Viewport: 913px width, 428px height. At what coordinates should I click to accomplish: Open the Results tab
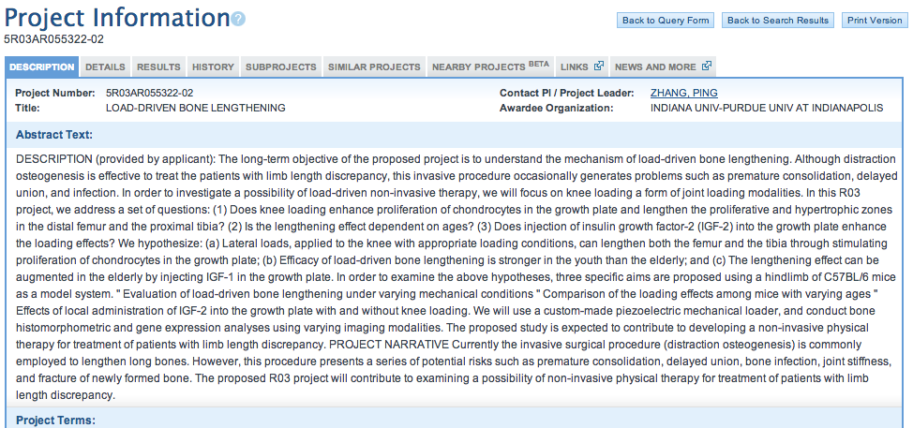[x=158, y=66]
